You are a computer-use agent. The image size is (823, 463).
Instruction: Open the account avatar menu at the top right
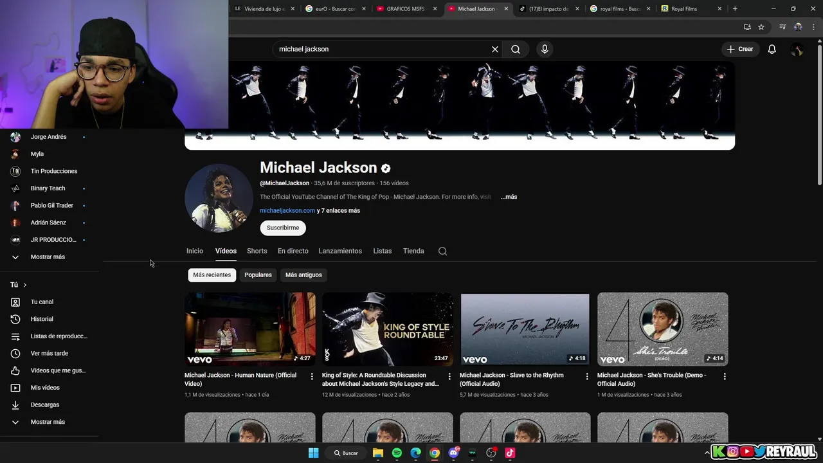(x=797, y=50)
